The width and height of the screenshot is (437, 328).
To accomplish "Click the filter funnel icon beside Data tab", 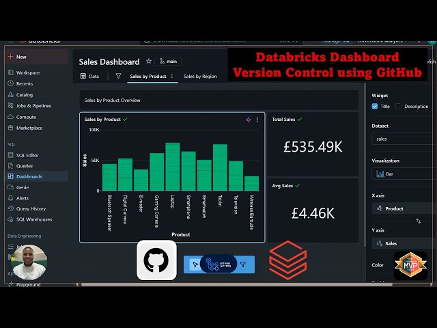I will 118,76.
